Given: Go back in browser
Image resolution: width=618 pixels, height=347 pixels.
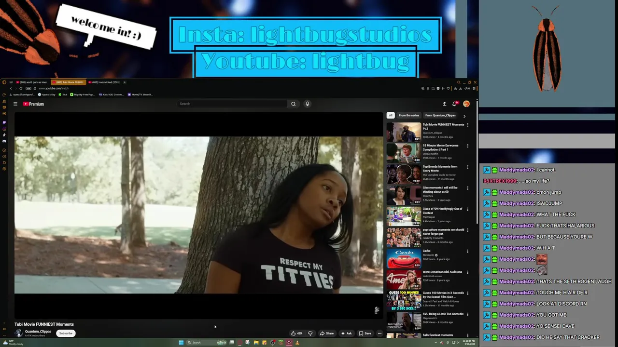Looking at the screenshot, I should pos(11,88).
